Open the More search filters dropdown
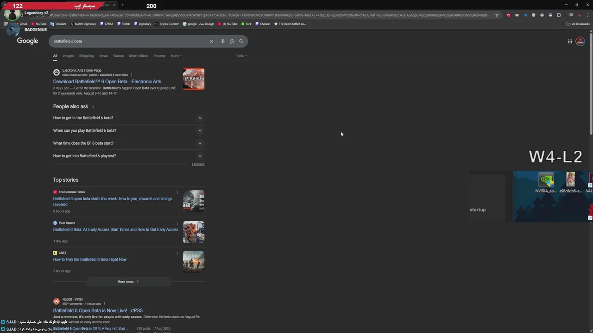 [176, 56]
